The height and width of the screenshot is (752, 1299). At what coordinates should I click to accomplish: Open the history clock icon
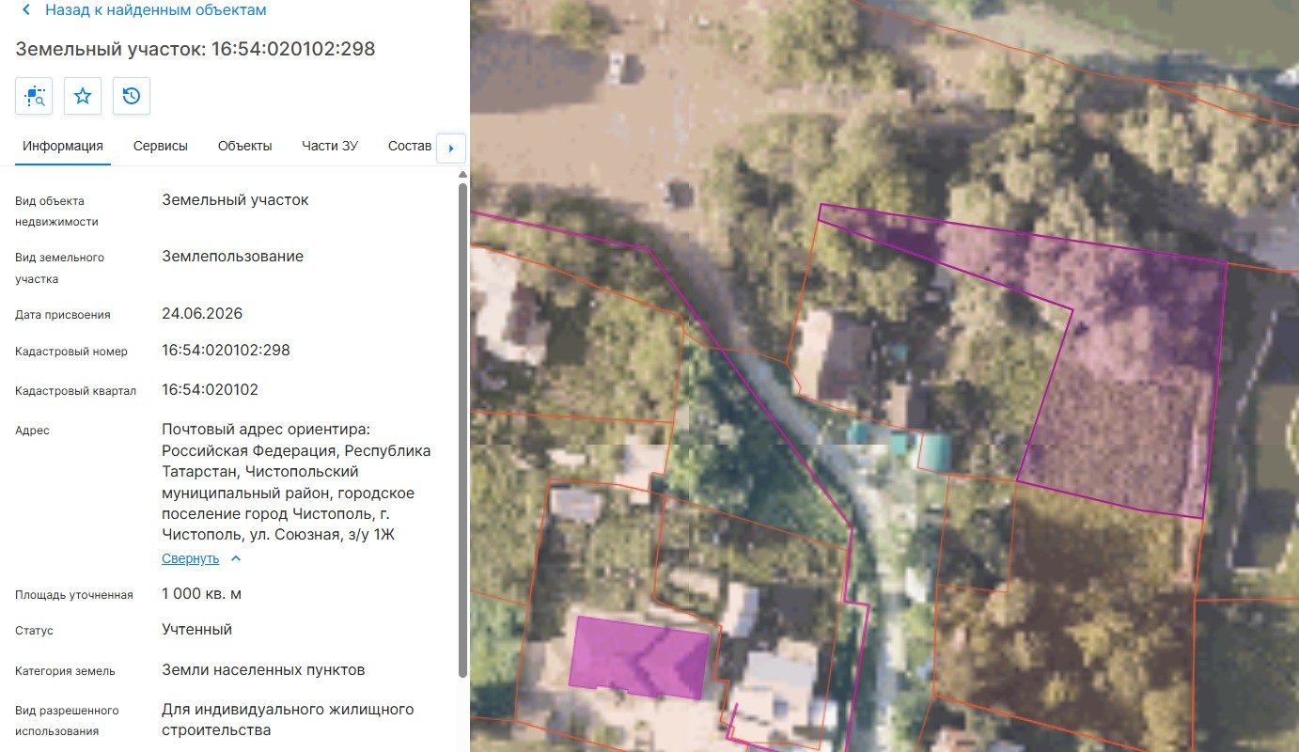pos(132,96)
